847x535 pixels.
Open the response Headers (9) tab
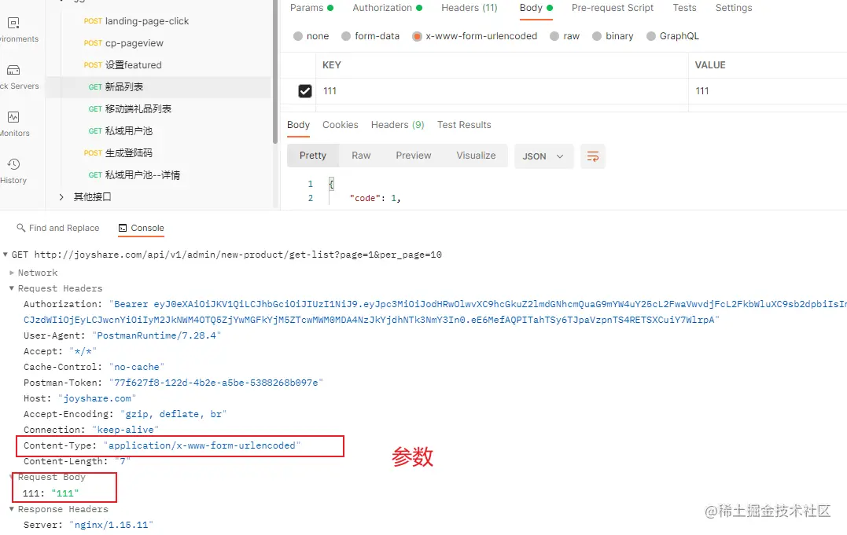398,125
